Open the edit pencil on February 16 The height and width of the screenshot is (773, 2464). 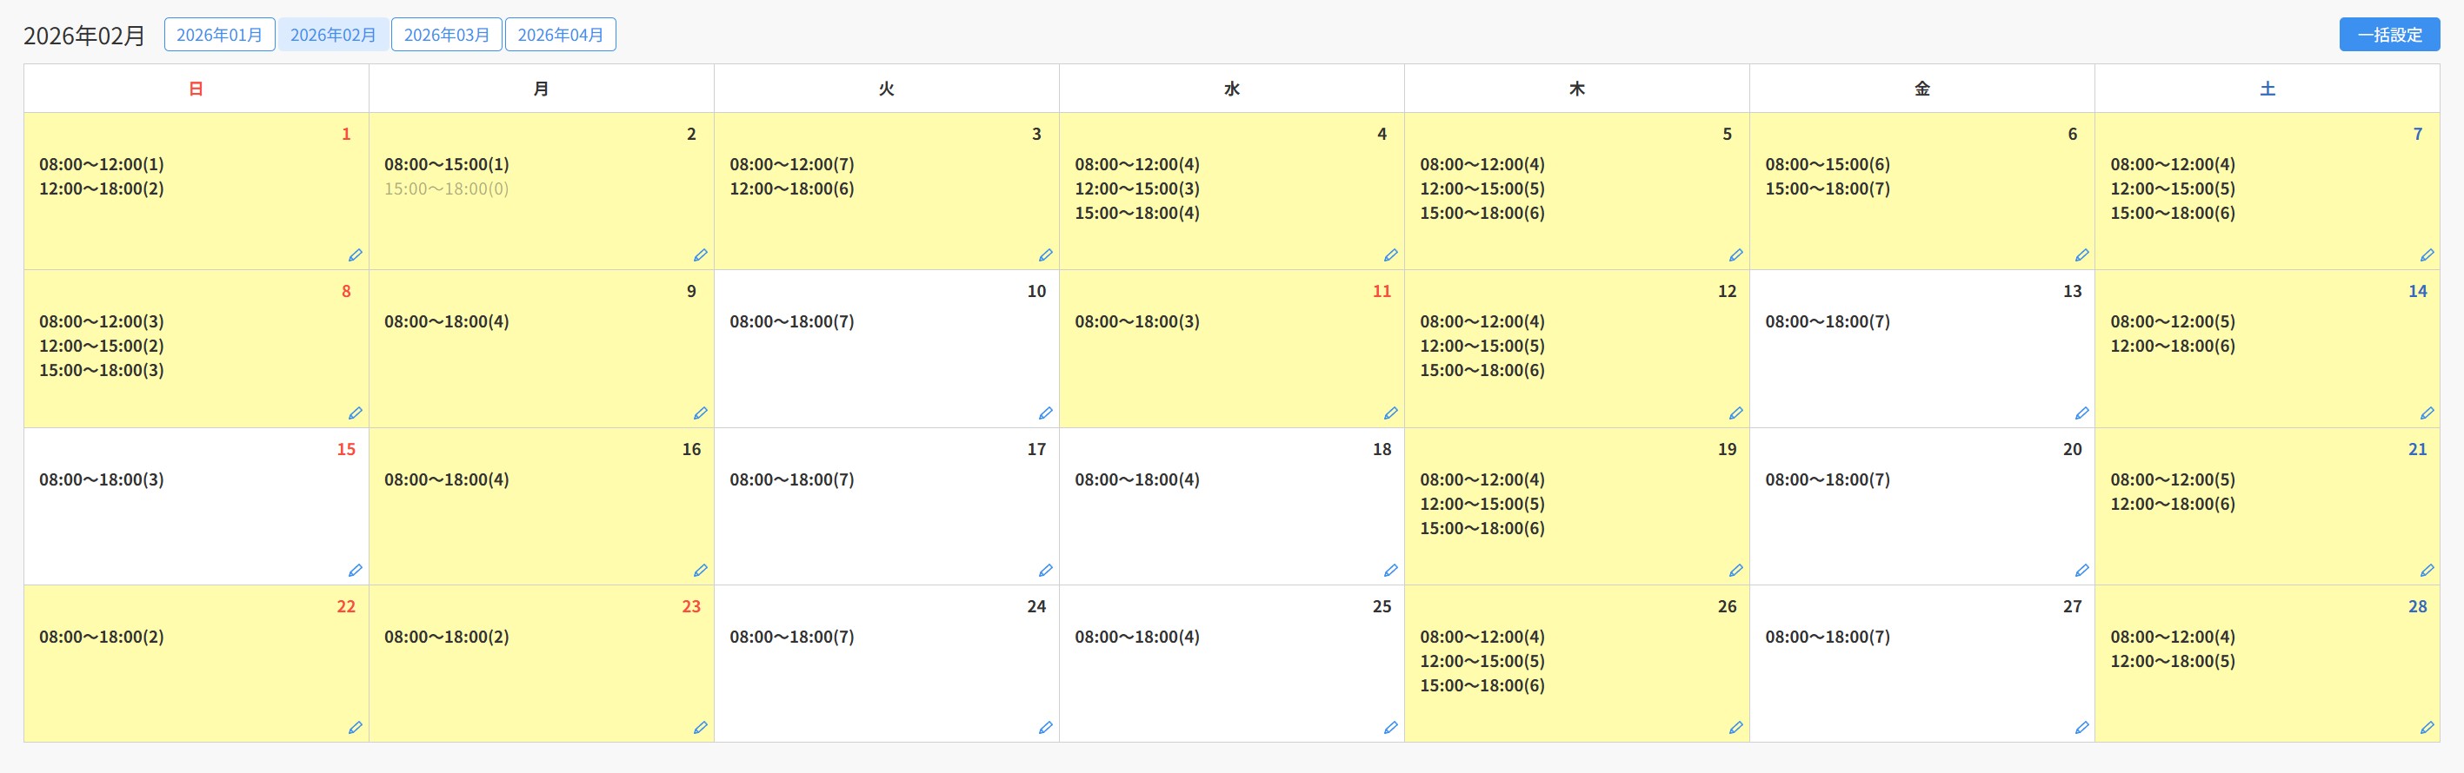[x=700, y=571]
